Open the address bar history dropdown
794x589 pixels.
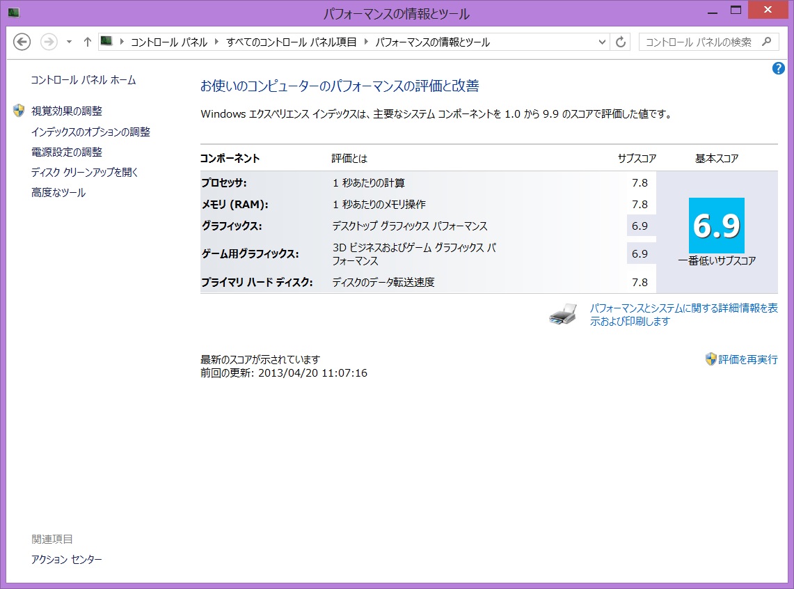pyautogui.click(x=601, y=42)
